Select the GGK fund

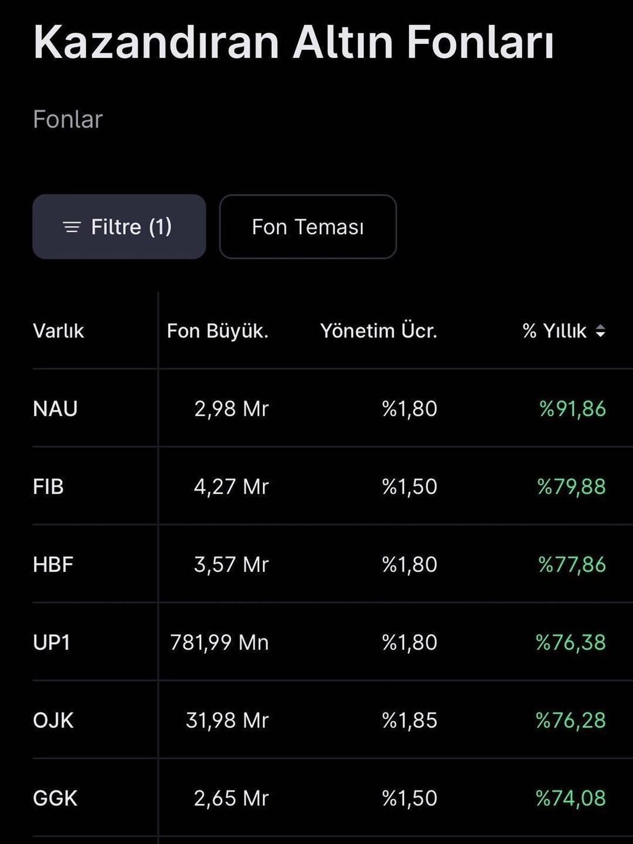55,798
